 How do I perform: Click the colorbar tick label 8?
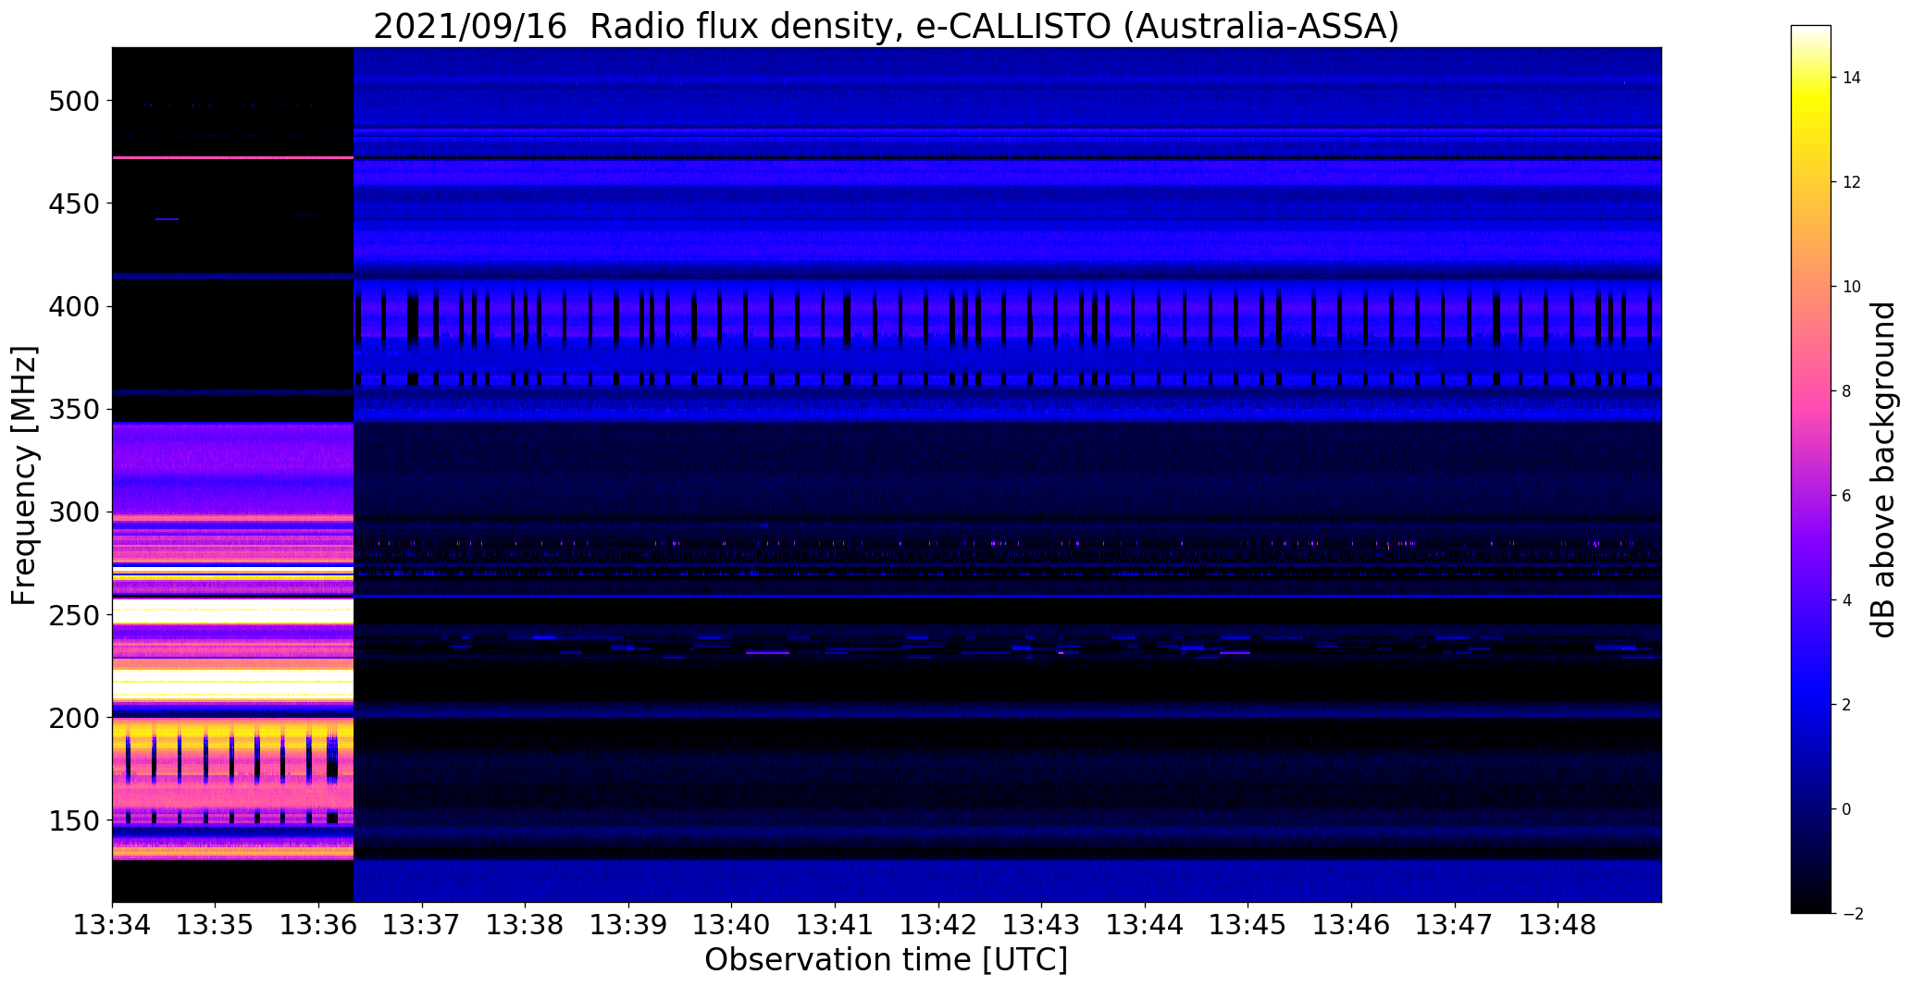[x=1847, y=391]
